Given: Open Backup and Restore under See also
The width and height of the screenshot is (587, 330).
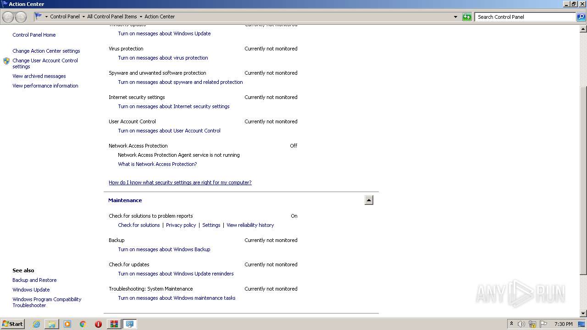Looking at the screenshot, I should point(34,280).
